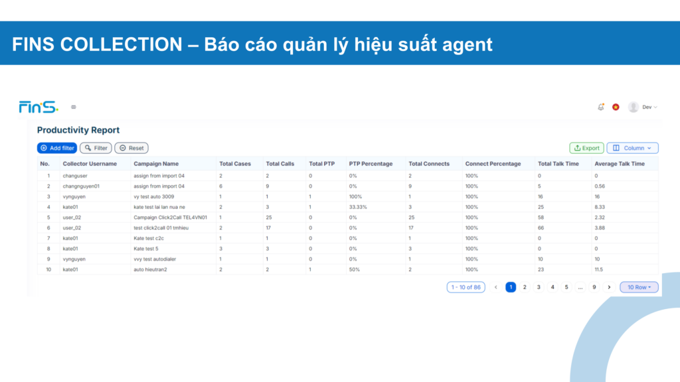Viewport: 680px width, 382px height.
Task: Go to next page arrow
Action: point(609,287)
